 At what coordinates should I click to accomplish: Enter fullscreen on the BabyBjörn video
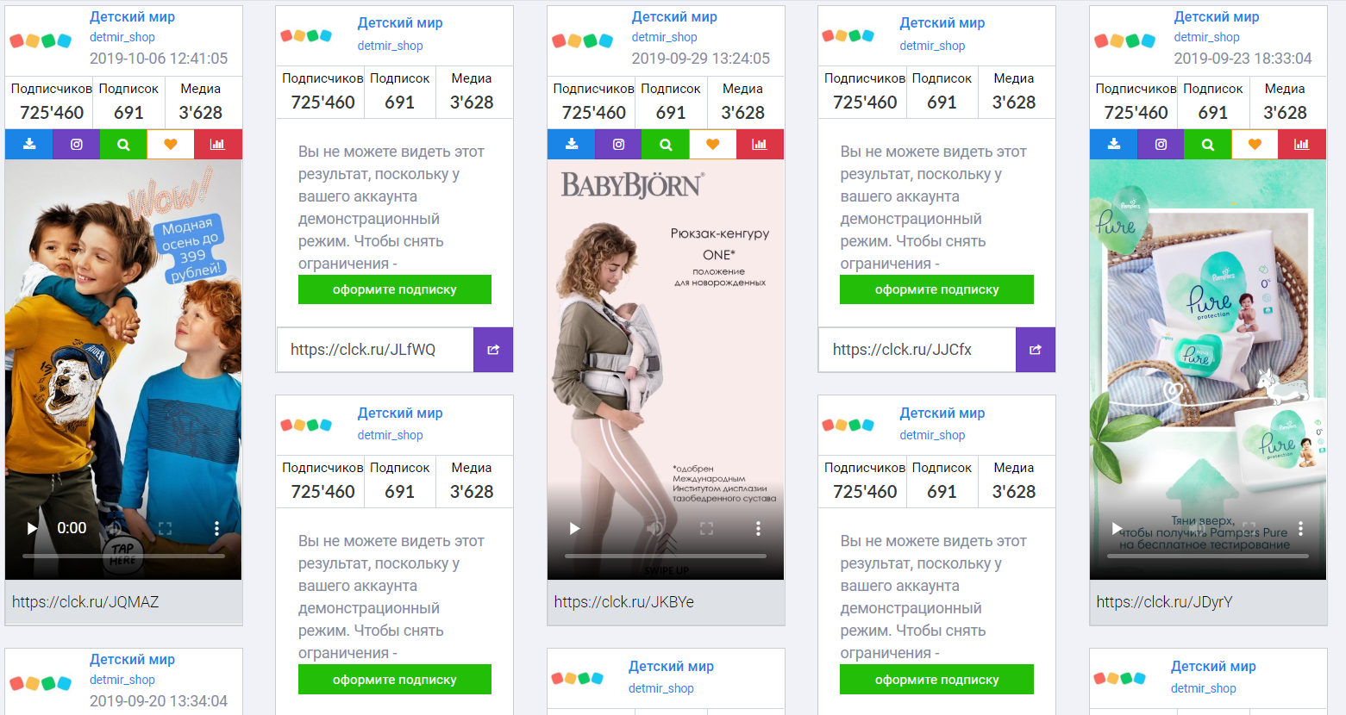pyautogui.click(x=706, y=528)
